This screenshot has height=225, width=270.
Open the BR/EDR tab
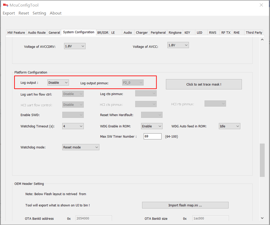click(x=103, y=32)
